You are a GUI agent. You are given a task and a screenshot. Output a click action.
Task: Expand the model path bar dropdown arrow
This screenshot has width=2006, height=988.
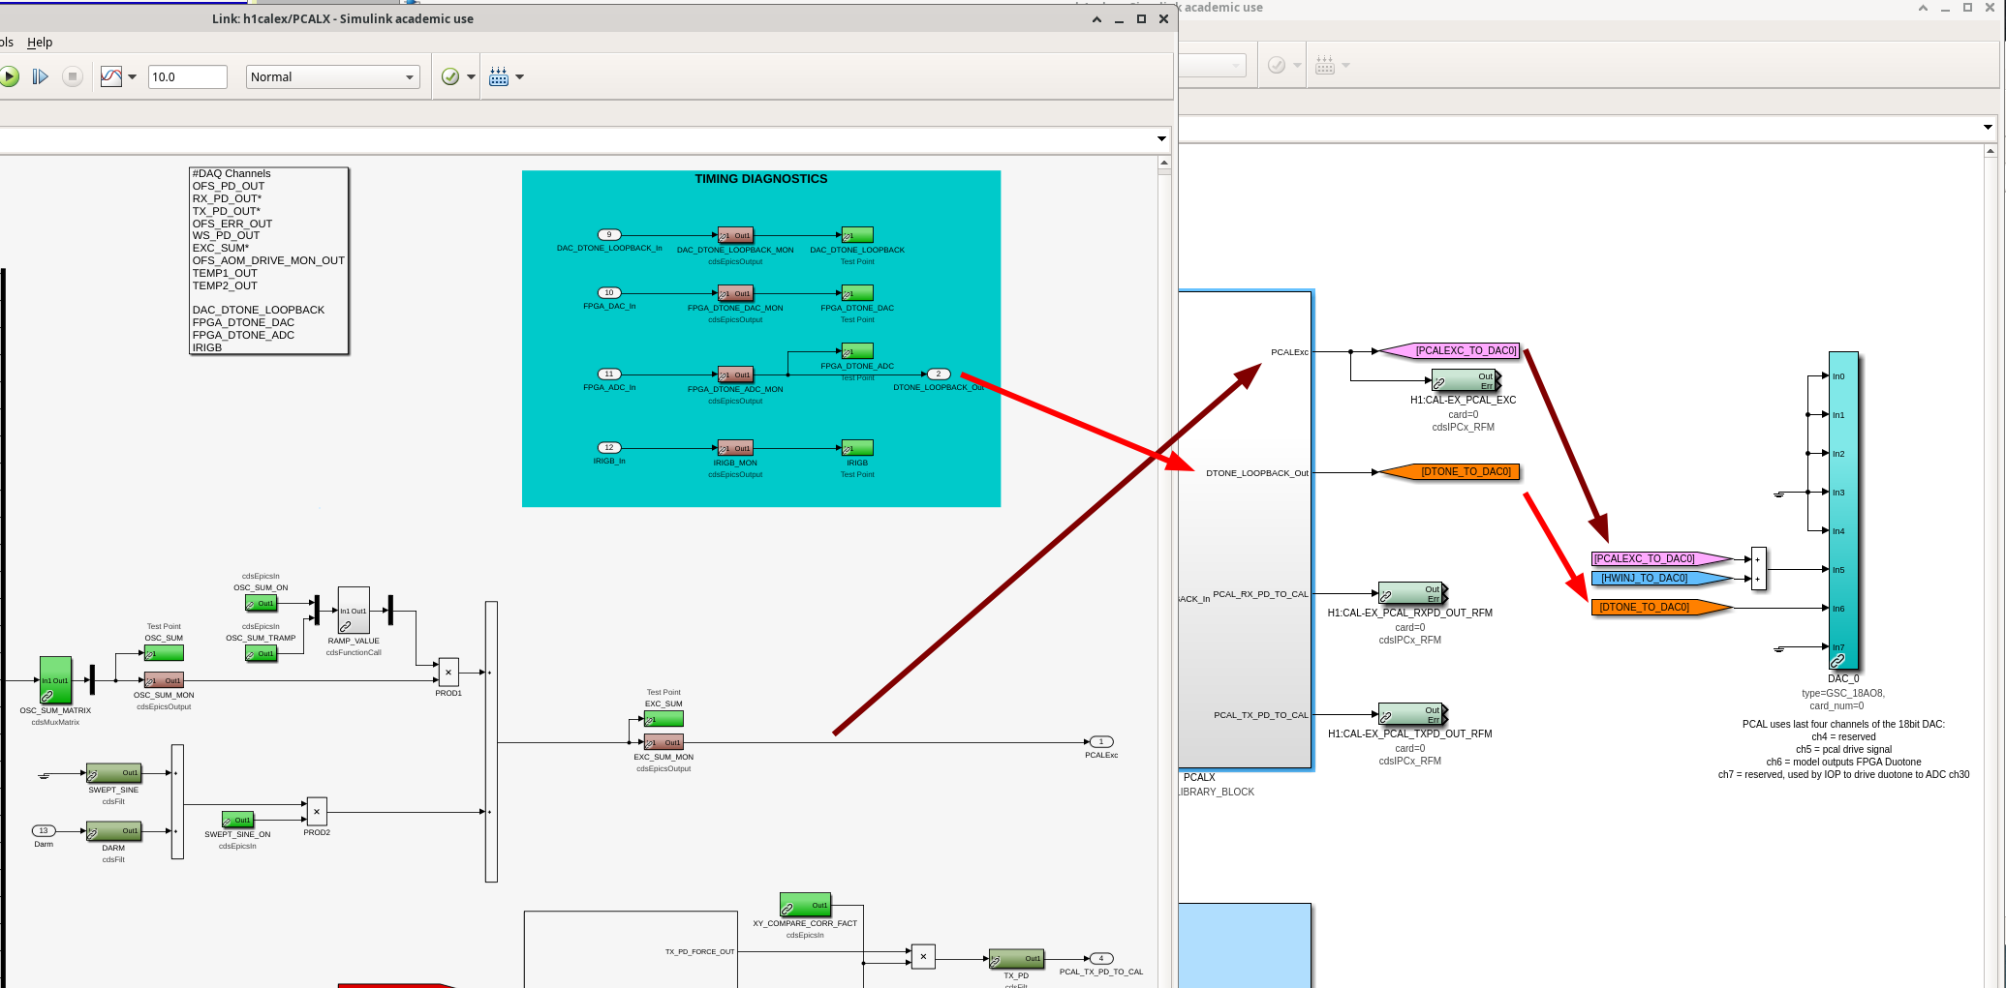coord(1161,139)
